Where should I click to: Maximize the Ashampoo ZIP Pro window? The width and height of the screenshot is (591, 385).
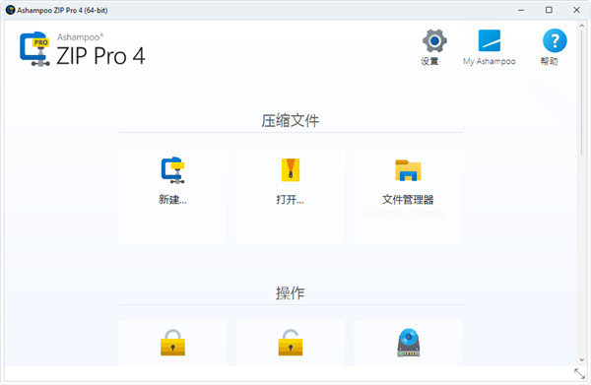coord(549,10)
